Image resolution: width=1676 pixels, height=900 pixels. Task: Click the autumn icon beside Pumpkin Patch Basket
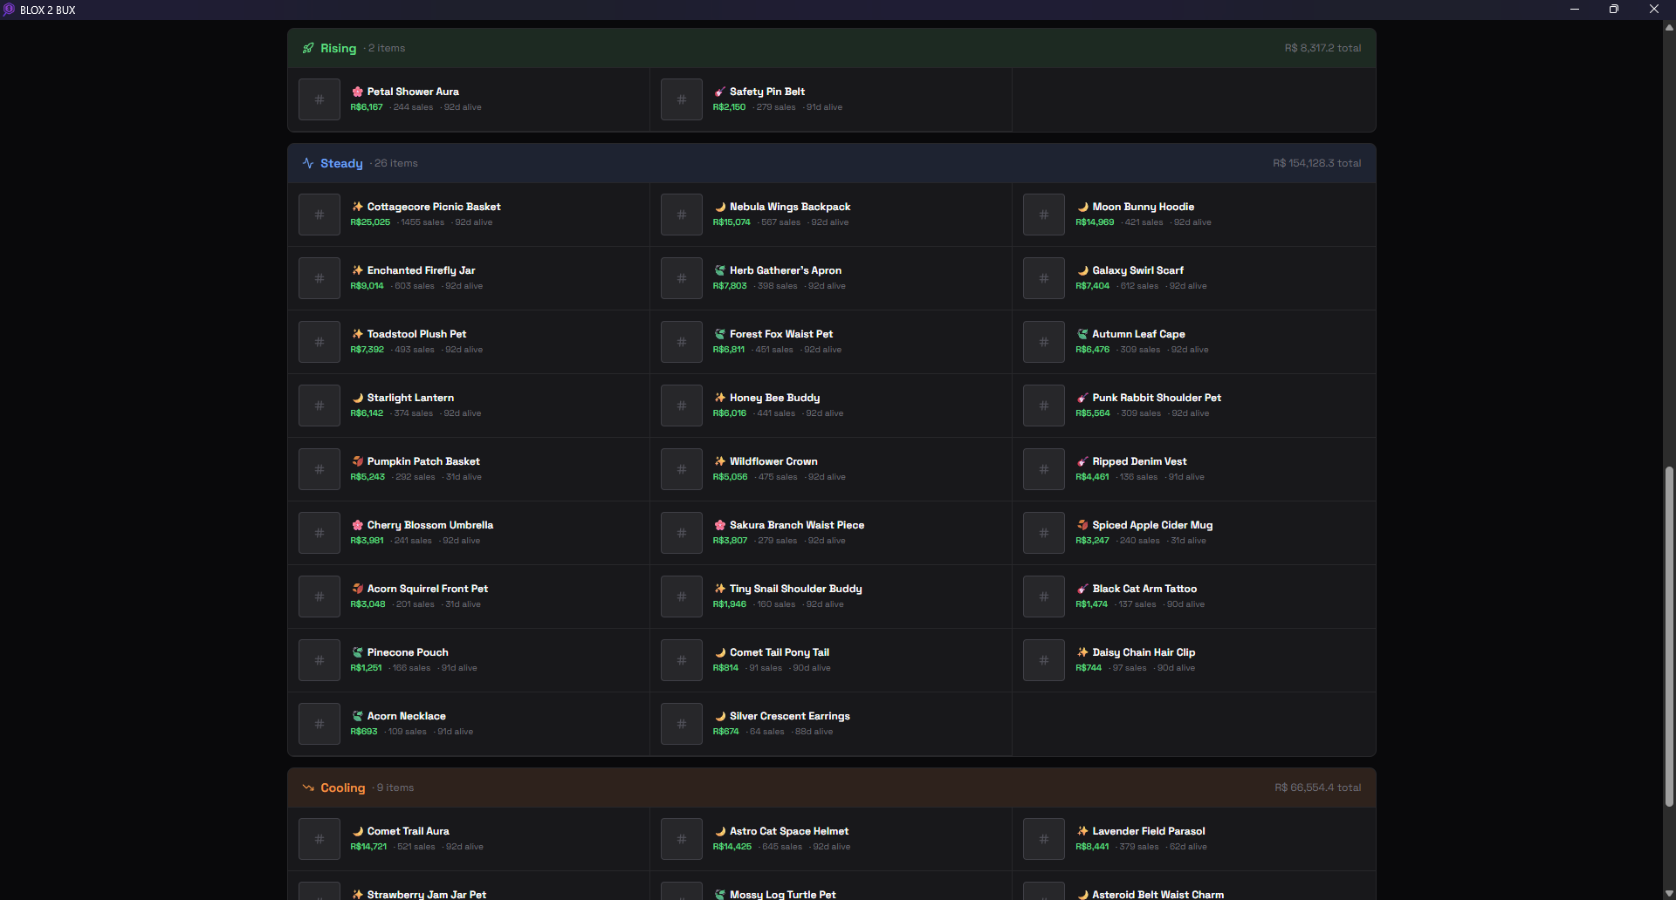point(357,461)
